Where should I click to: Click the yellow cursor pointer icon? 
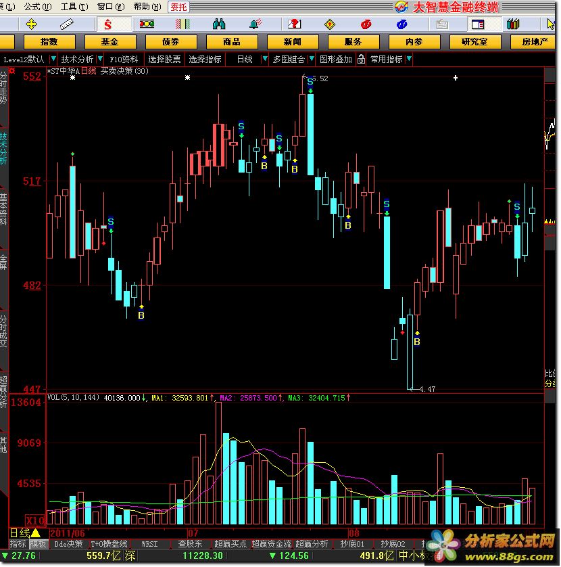click(551, 24)
